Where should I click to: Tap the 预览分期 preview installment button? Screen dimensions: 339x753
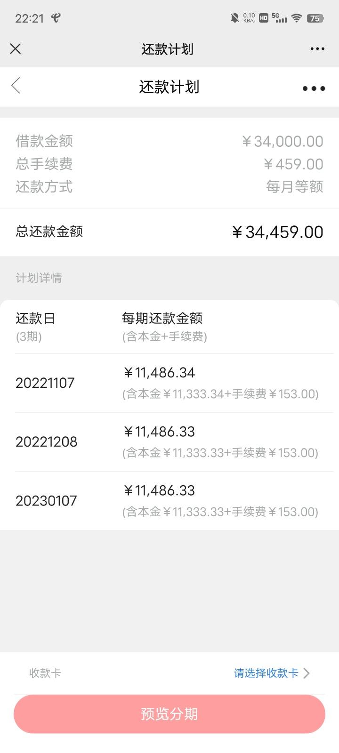click(169, 714)
